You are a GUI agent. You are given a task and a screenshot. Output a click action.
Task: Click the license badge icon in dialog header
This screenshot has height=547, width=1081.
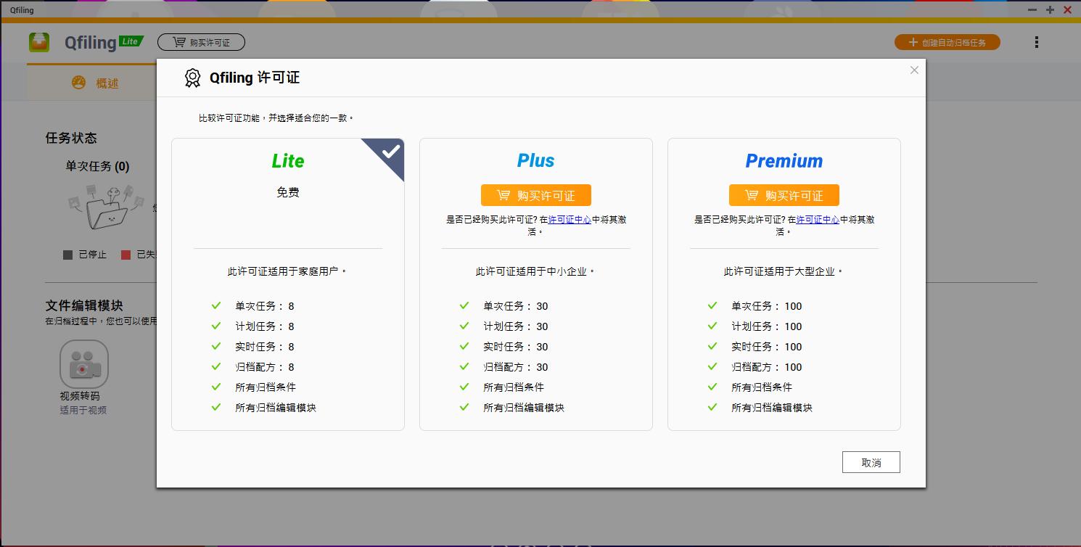[192, 77]
